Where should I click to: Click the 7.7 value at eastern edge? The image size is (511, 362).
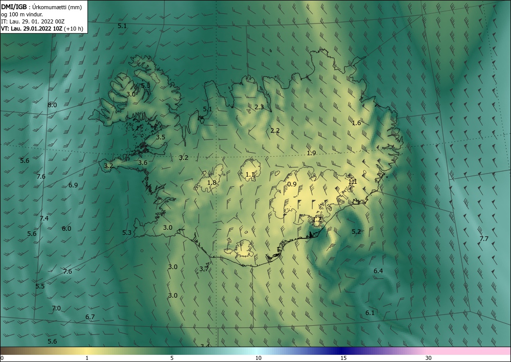pyautogui.click(x=484, y=238)
